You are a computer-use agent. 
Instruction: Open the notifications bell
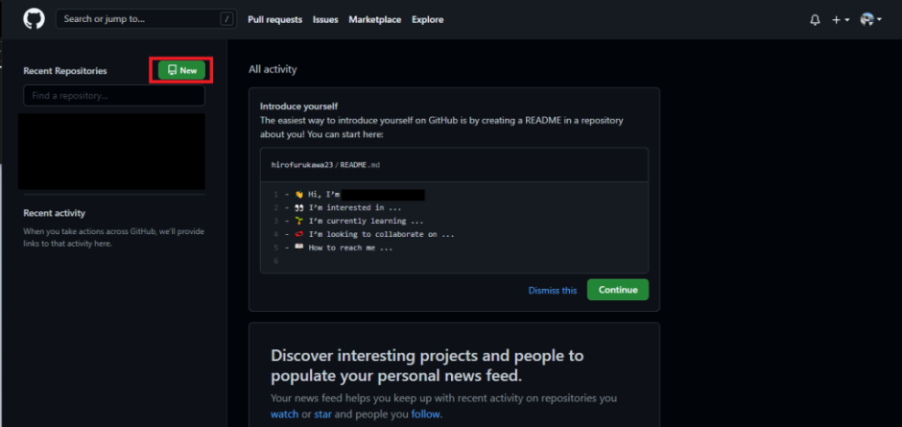[816, 19]
